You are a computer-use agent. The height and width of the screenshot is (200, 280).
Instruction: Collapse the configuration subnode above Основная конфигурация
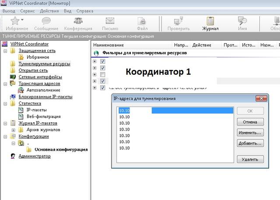[14, 143]
